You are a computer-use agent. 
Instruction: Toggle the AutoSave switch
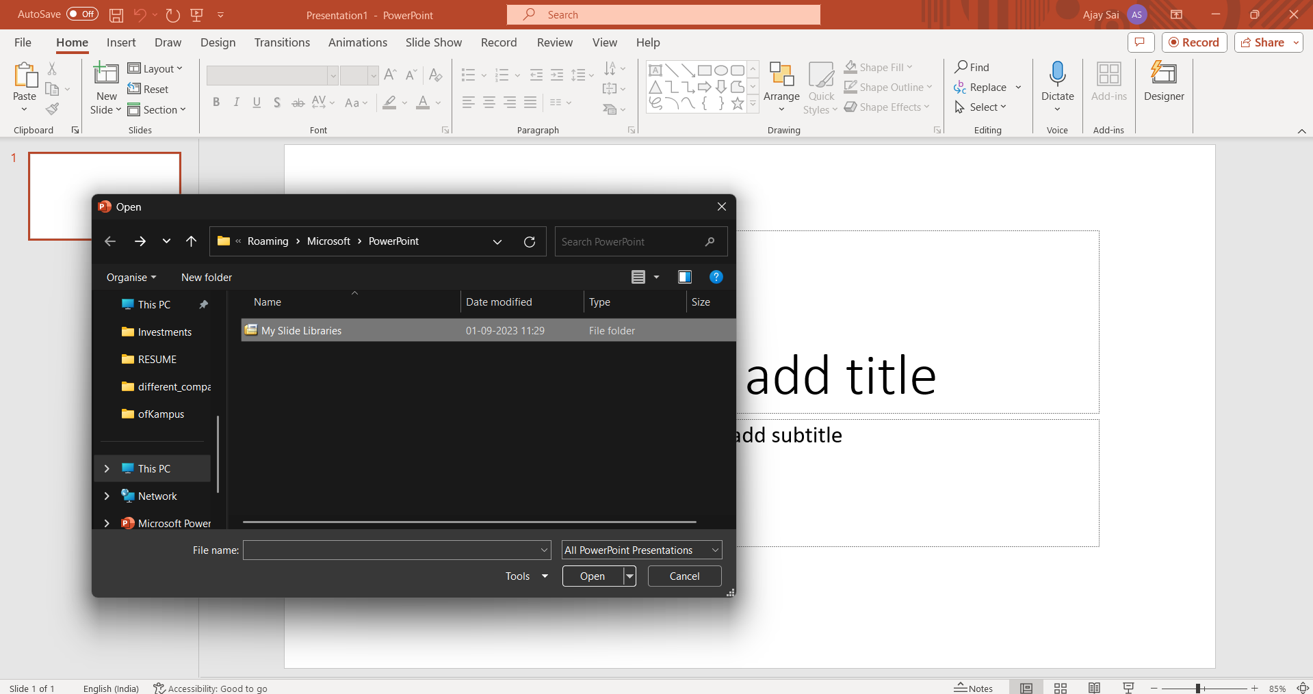[82, 14]
